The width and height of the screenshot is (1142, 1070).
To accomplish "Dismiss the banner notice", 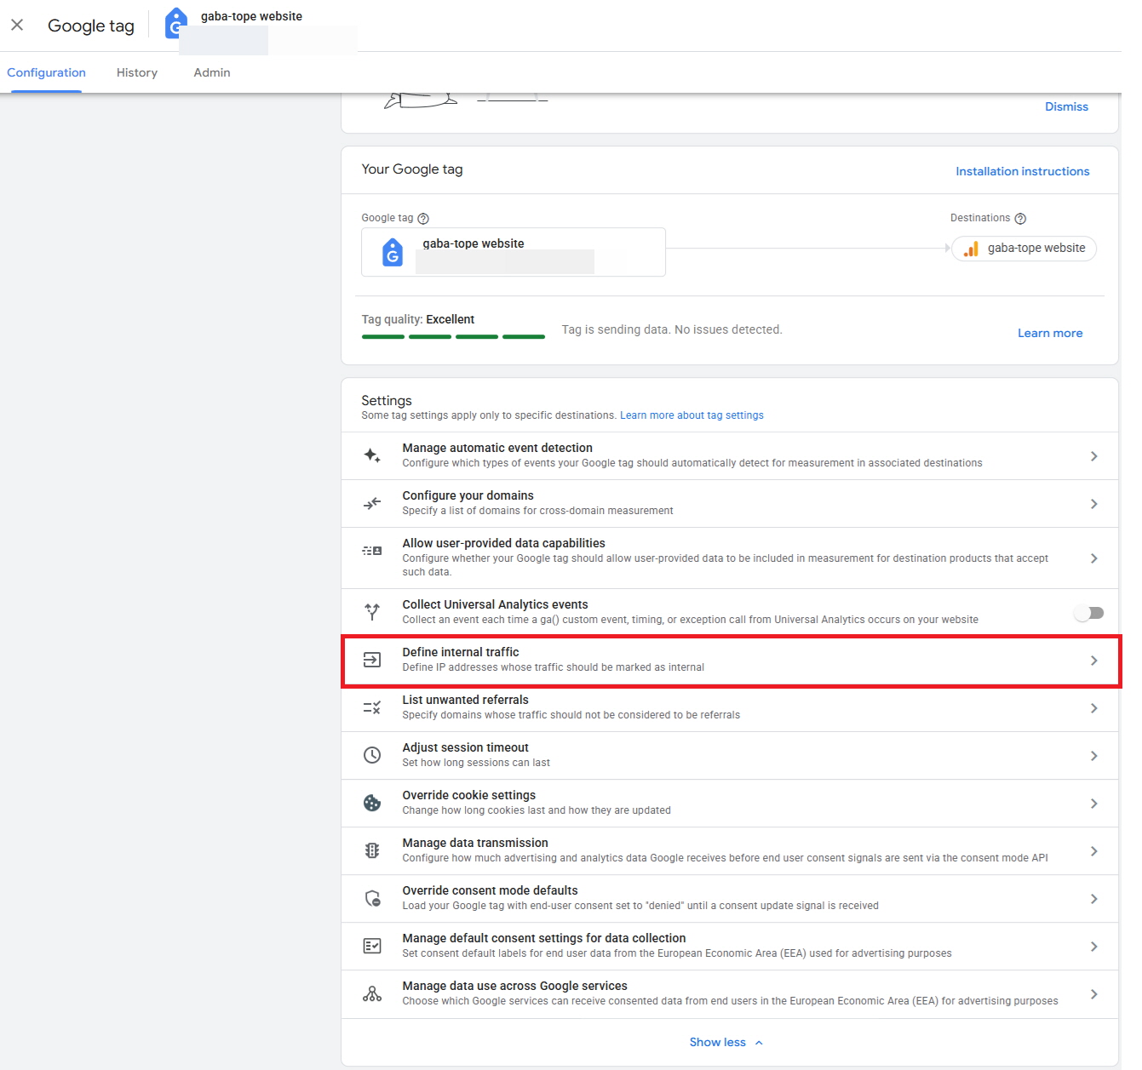I will 1066,106.
